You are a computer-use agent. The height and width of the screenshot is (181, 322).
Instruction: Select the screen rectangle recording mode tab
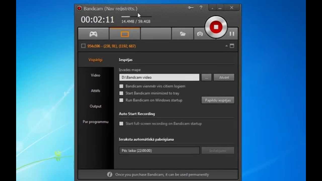tap(125, 34)
